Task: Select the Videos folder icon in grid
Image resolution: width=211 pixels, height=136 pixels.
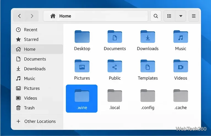Action: click(181, 66)
